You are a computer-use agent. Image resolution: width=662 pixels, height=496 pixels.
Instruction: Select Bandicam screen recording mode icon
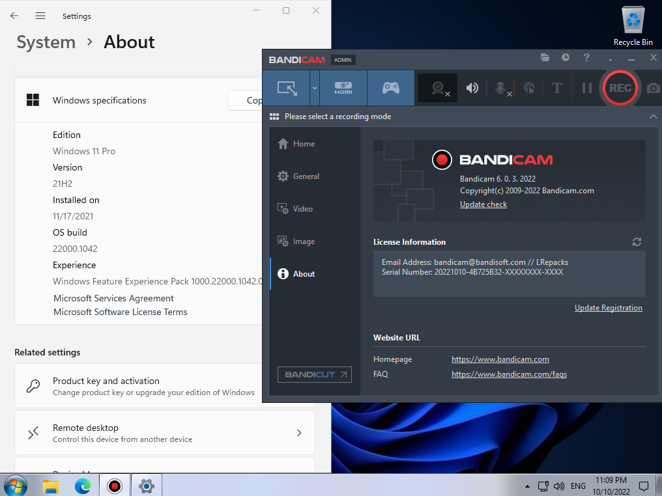pyautogui.click(x=287, y=88)
